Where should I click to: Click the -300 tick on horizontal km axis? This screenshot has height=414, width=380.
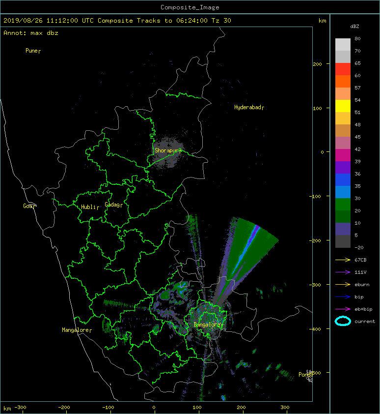[20, 408]
